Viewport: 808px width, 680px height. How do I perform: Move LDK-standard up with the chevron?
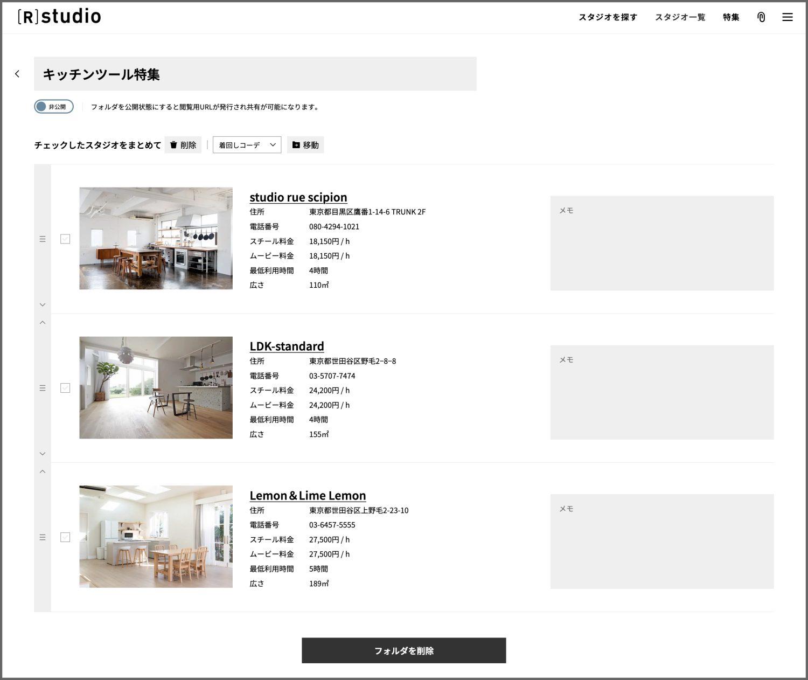pyautogui.click(x=43, y=323)
